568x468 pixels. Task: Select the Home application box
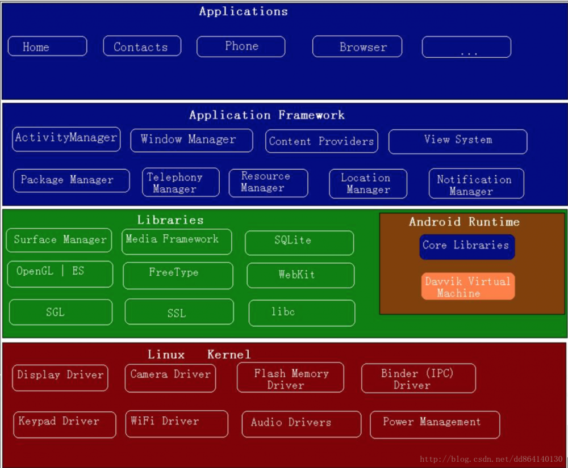(x=47, y=47)
